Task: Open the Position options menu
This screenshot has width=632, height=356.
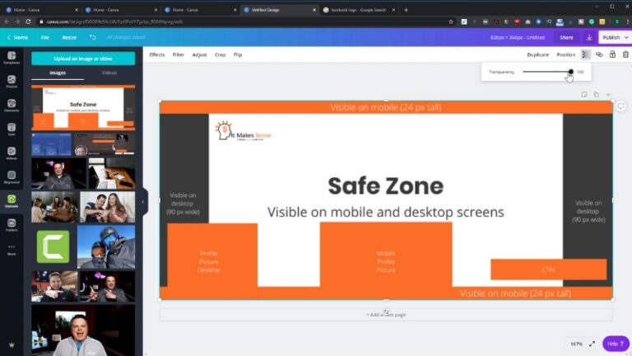Action: tap(565, 54)
